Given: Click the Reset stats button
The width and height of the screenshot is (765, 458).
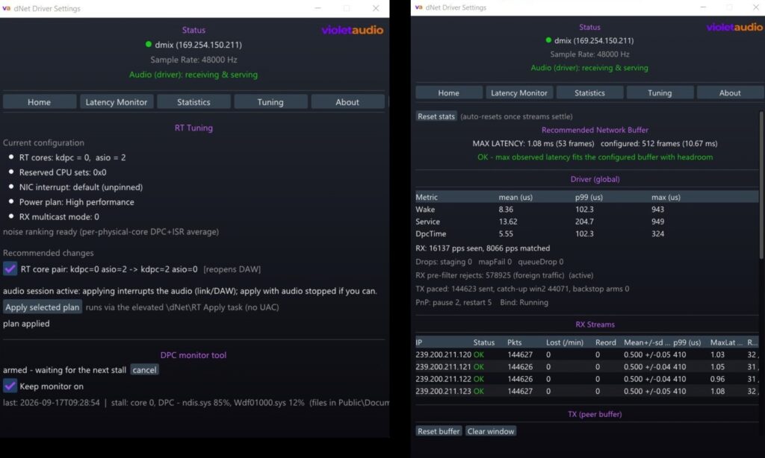Looking at the screenshot, I should pos(436,116).
